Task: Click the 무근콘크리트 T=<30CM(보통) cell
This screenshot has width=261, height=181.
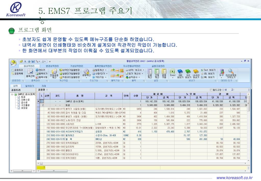Action: [80, 128]
